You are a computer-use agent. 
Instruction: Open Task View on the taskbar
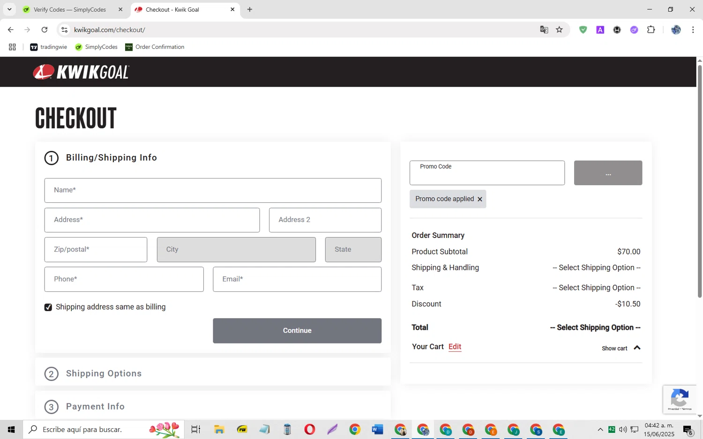pyautogui.click(x=195, y=429)
